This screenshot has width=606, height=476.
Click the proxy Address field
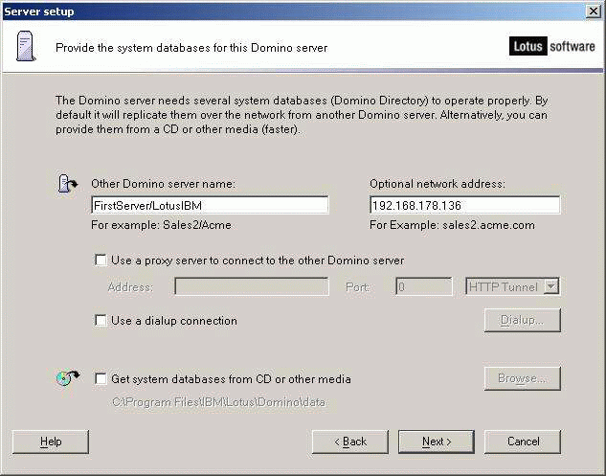pyautogui.click(x=252, y=286)
